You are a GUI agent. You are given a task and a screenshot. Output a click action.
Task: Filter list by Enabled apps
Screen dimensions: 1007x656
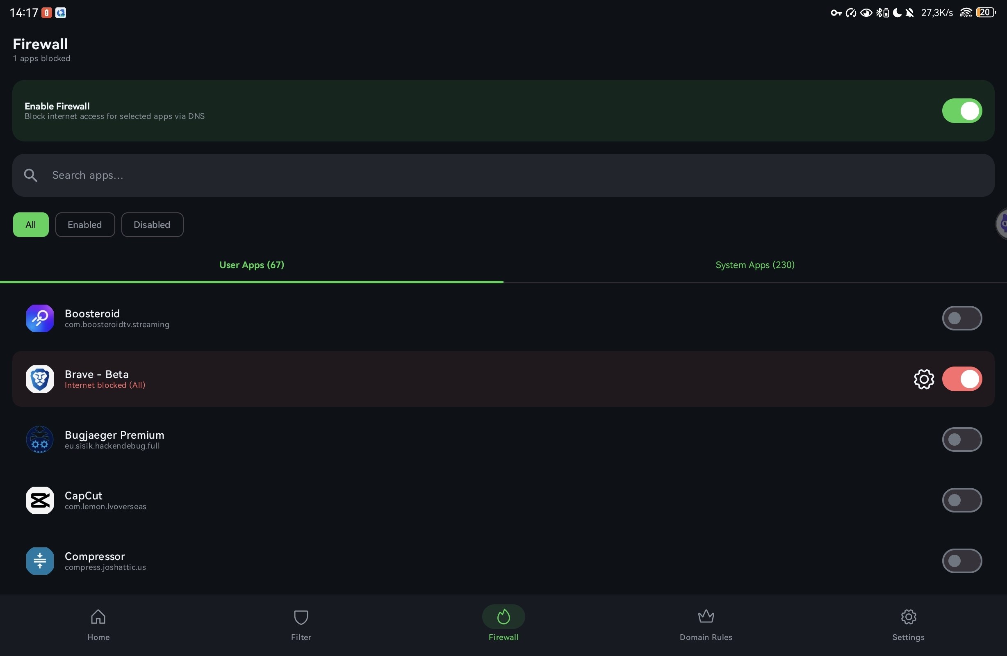point(84,225)
